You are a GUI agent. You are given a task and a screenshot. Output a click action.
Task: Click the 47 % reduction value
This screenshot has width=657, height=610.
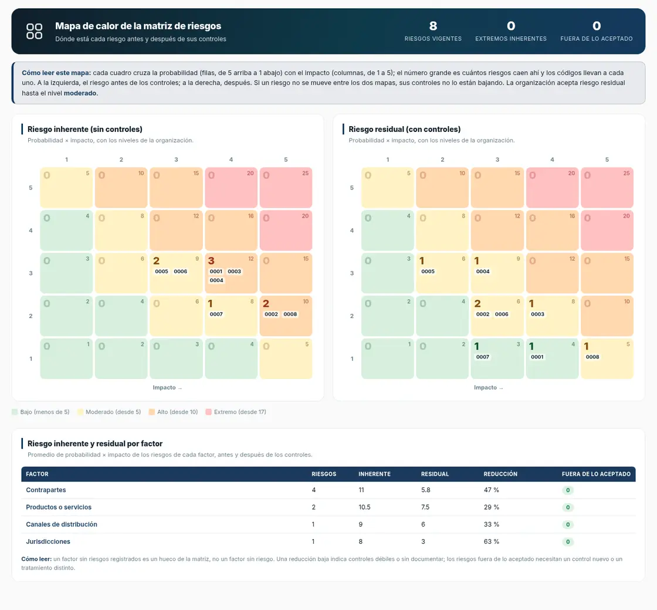(492, 490)
